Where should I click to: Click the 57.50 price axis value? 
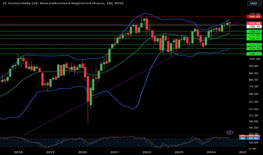253,109
